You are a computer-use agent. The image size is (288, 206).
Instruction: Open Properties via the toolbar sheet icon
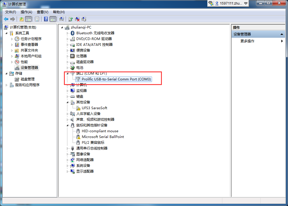tap(37, 19)
